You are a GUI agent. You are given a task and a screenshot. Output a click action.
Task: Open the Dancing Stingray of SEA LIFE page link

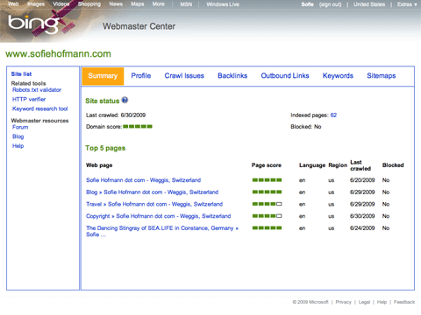point(162,231)
